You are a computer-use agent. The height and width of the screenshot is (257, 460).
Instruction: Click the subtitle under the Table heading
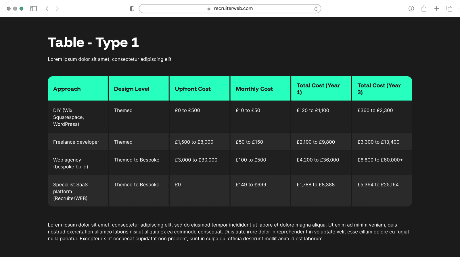[110, 59]
